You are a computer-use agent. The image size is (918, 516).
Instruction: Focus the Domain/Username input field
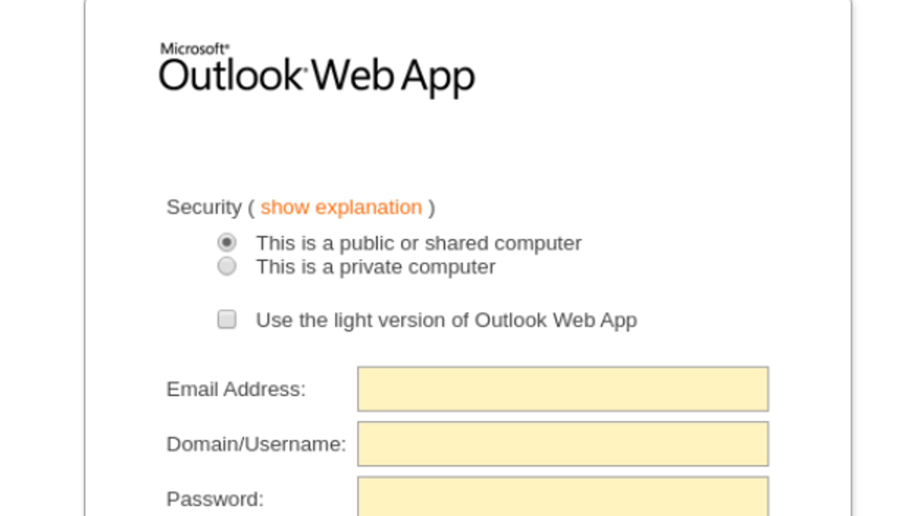point(563,444)
